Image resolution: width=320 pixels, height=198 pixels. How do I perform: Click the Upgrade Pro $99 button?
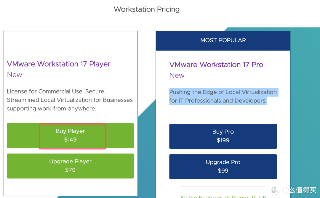point(223,167)
